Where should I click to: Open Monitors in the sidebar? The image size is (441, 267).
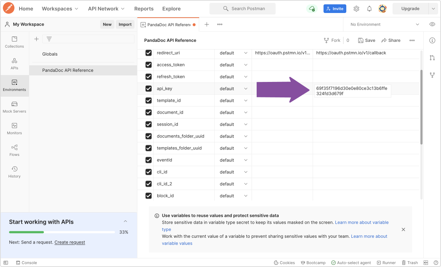pyautogui.click(x=14, y=129)
